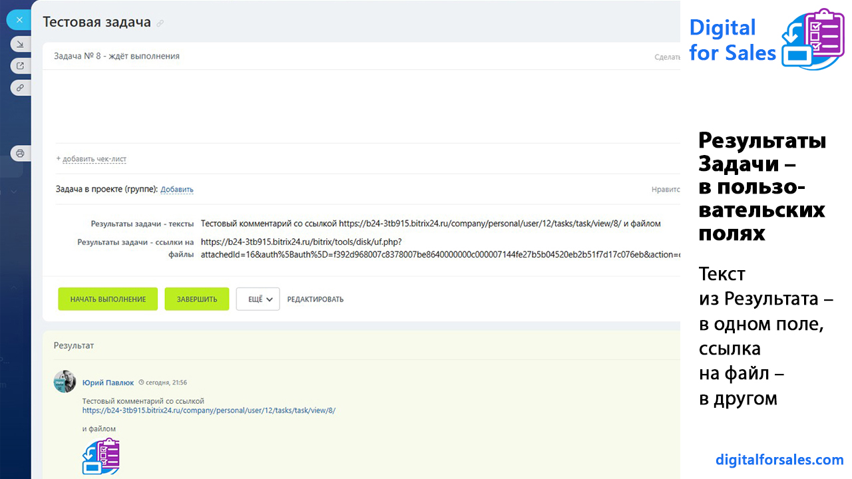Open attached file image in result
Screen dimensions: 852x479
[101, 456]
